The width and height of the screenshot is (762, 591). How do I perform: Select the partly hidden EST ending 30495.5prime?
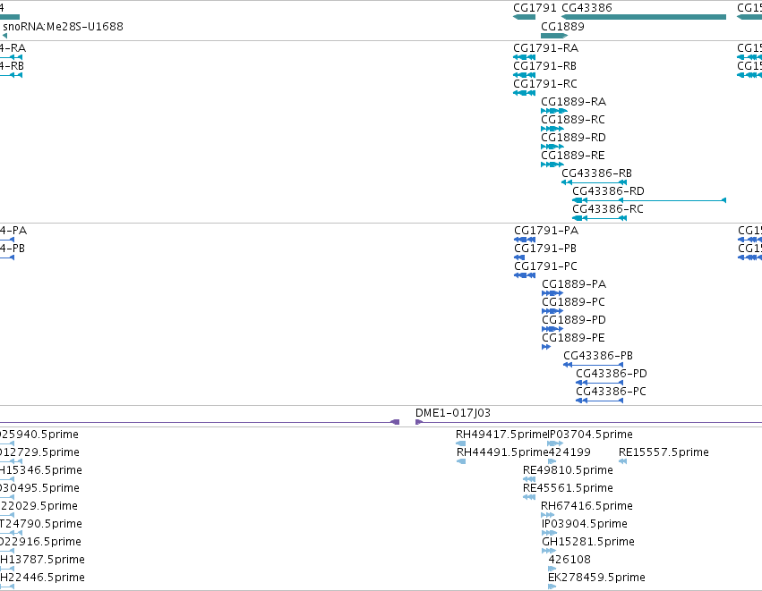click(40, 488)
